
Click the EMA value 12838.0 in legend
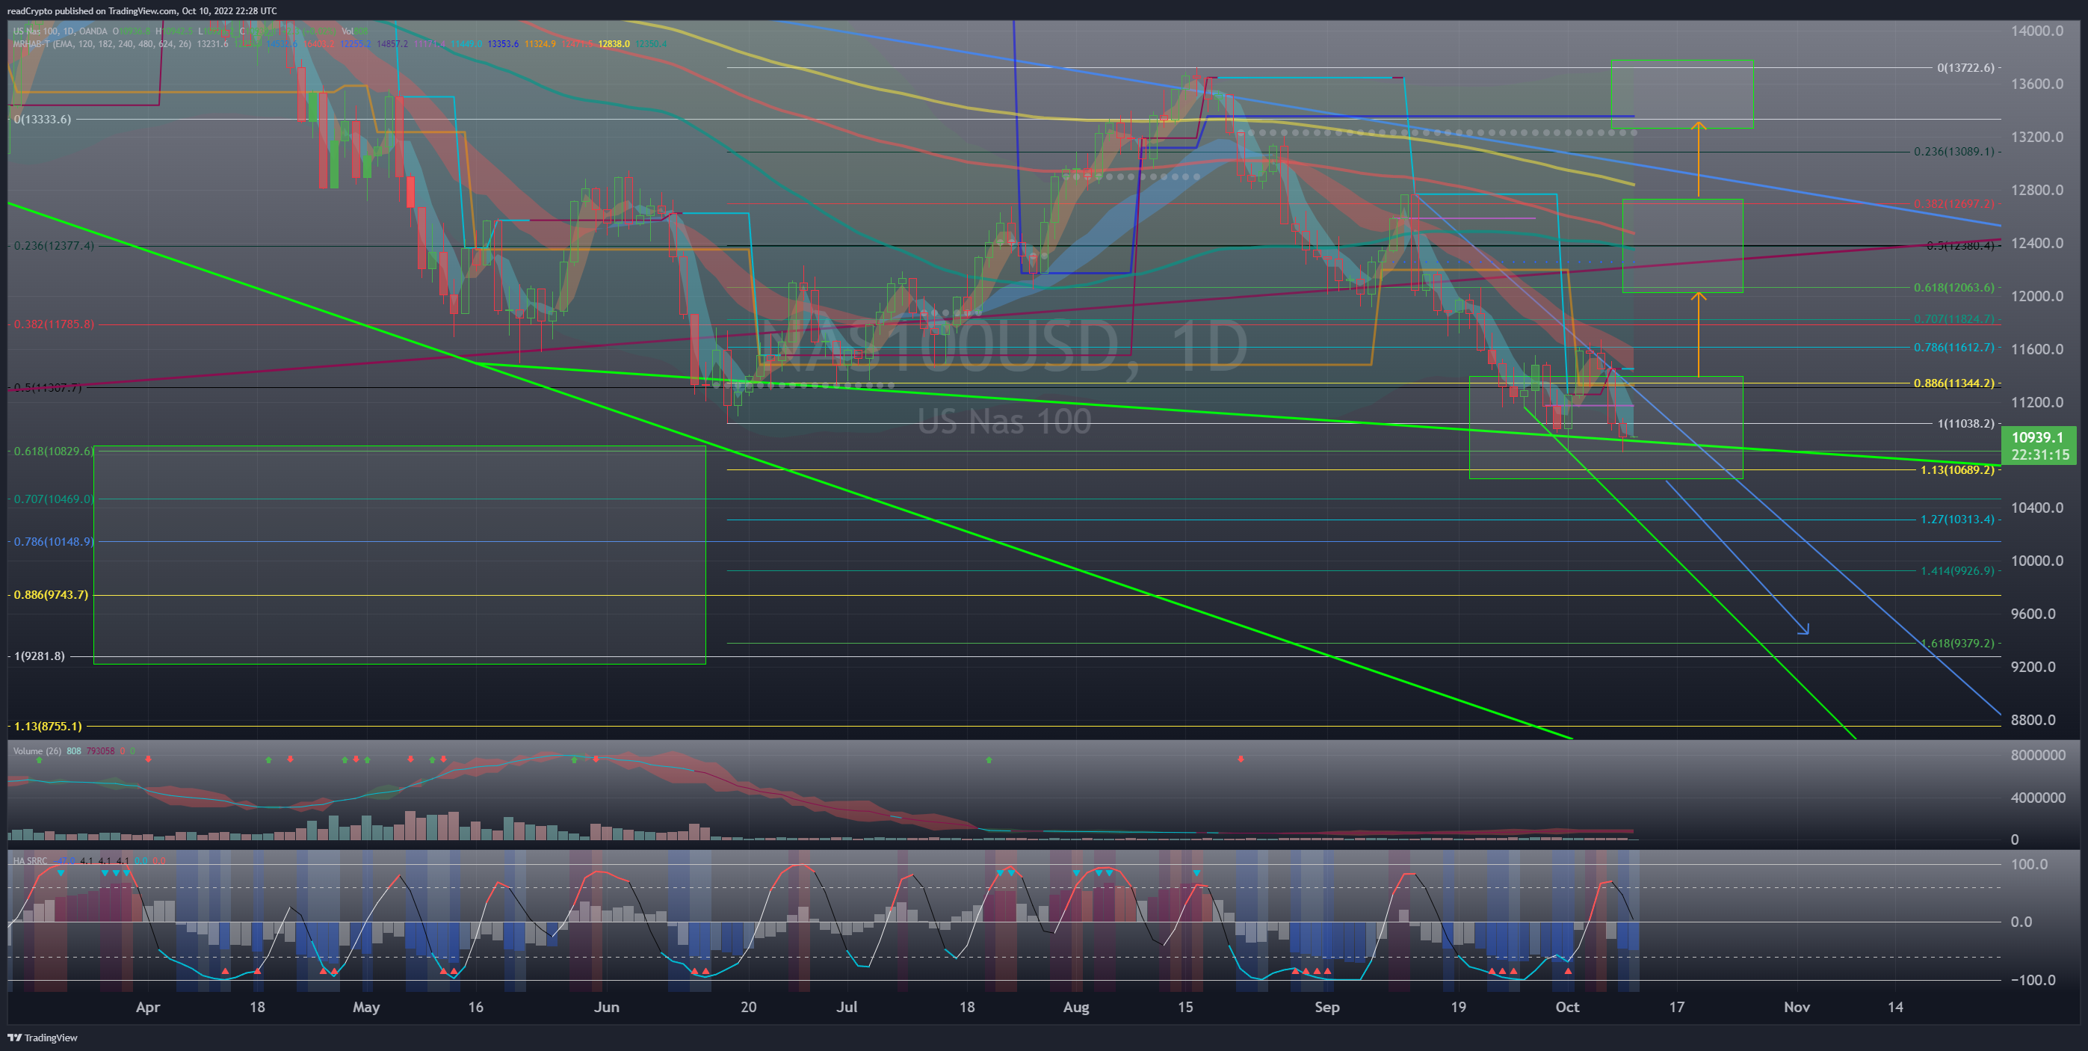click(614, 44)
